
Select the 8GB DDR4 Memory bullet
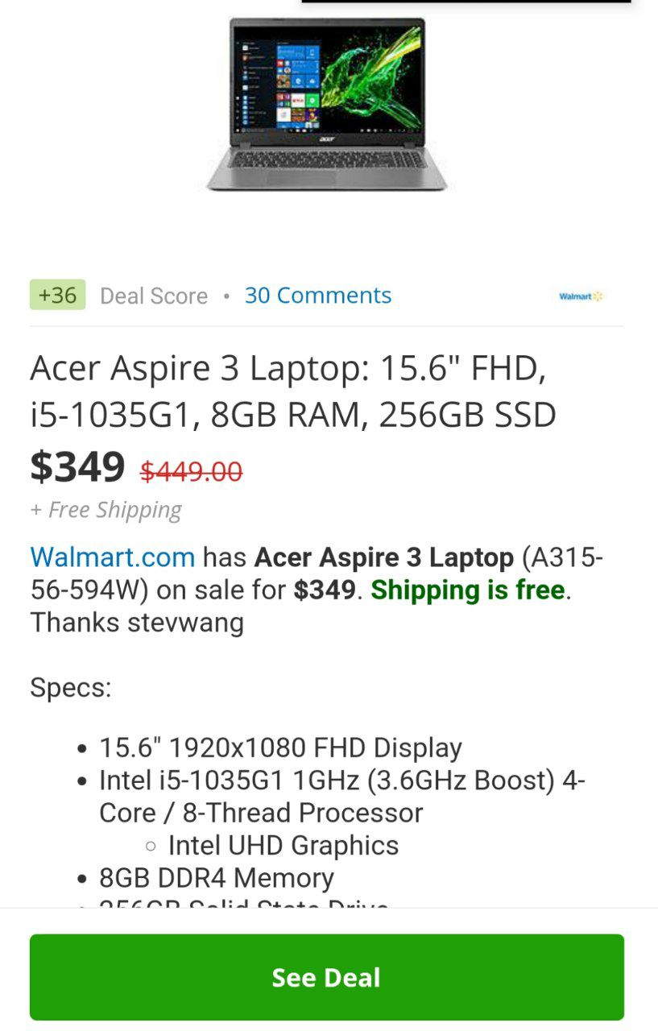click(217, 878)
